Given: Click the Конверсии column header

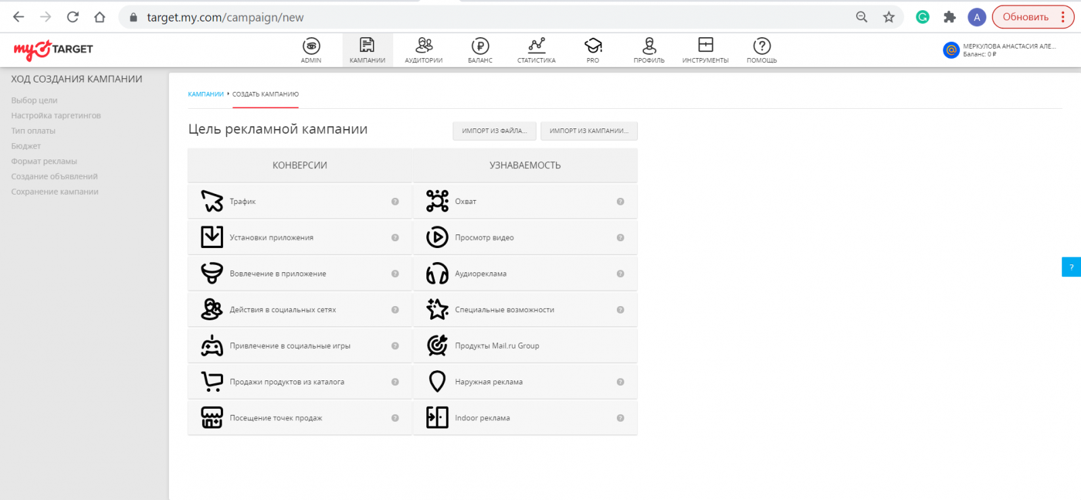Looking at the screenshot, I should [300, 166].
